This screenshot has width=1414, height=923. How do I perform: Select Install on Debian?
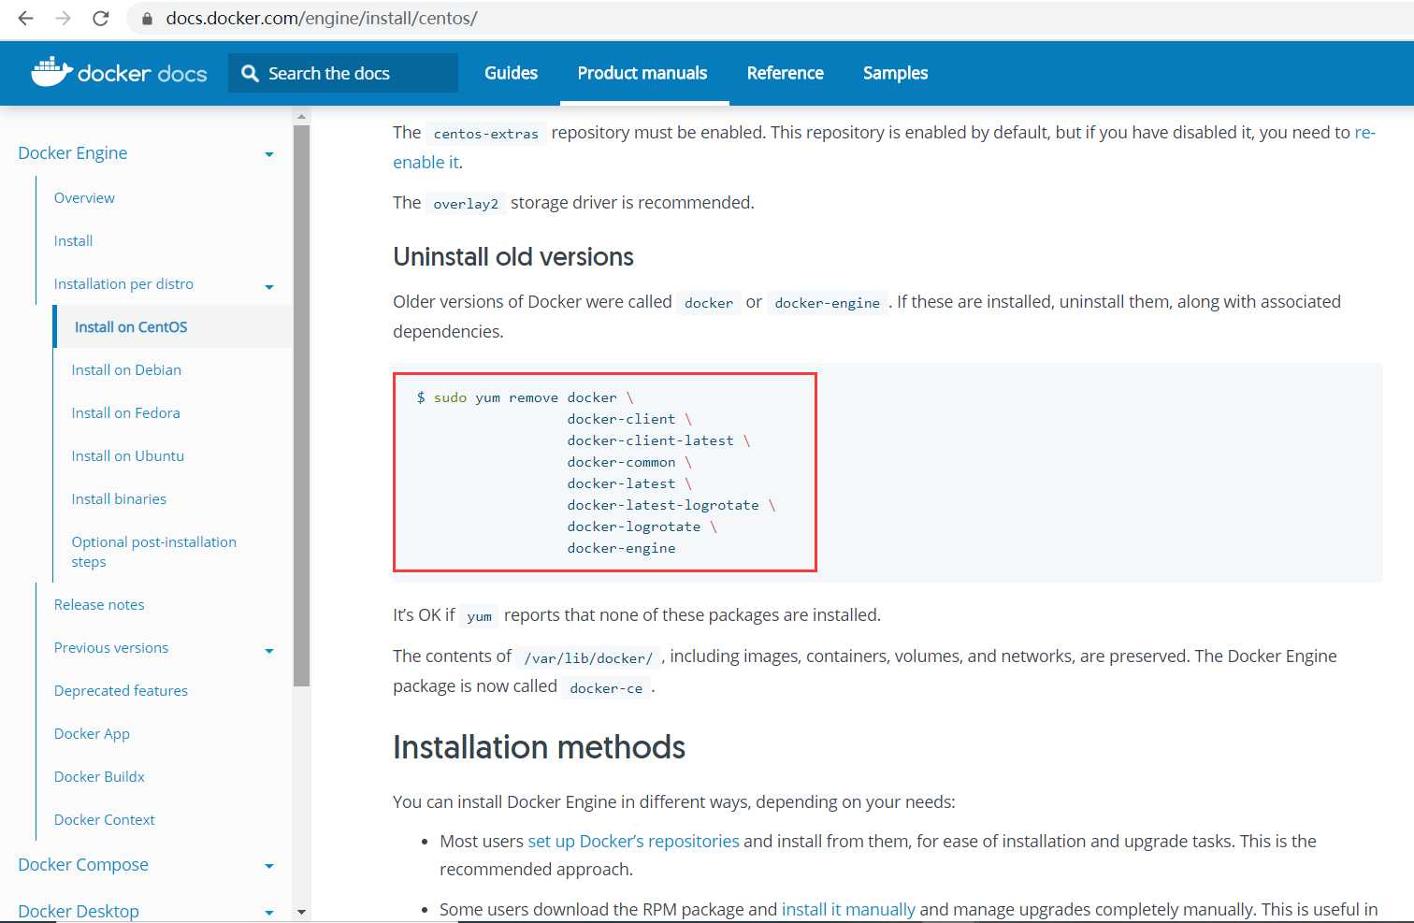click(126, 369)
